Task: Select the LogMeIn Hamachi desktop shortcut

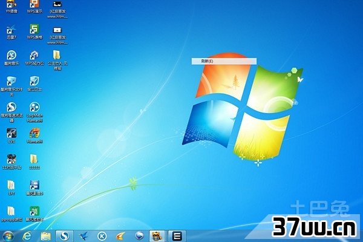Action: pos(34,113)
